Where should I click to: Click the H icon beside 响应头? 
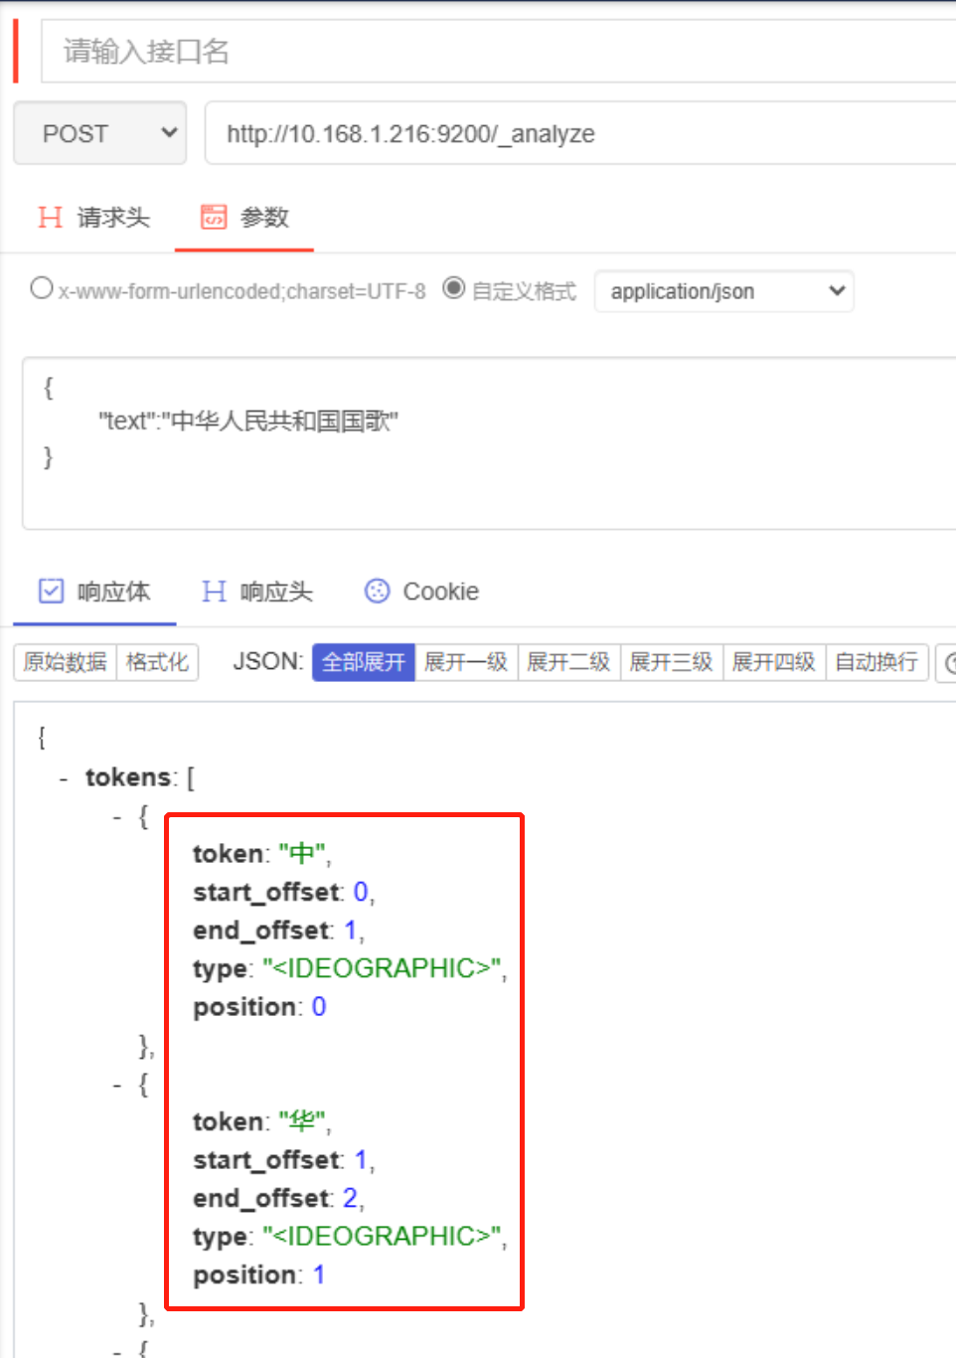pyautogui.click(x=213, y=592)
